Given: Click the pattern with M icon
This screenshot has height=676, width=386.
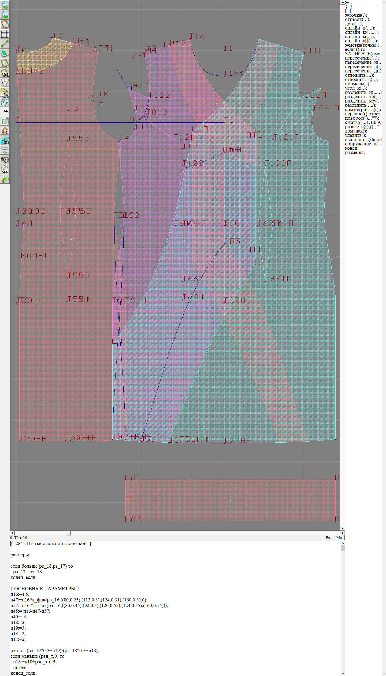Looking at the screenshot, I should point(5,73).
